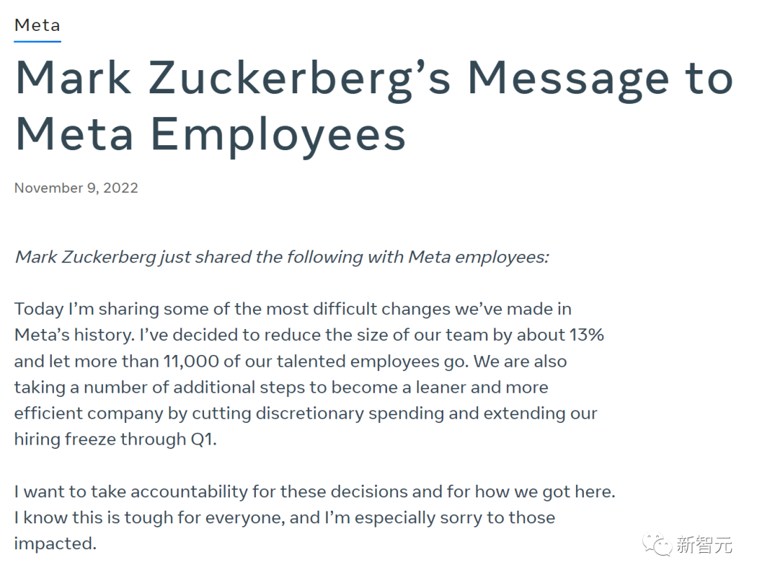
Task: Click the words "efficient company"
Action: click(88, 413)
